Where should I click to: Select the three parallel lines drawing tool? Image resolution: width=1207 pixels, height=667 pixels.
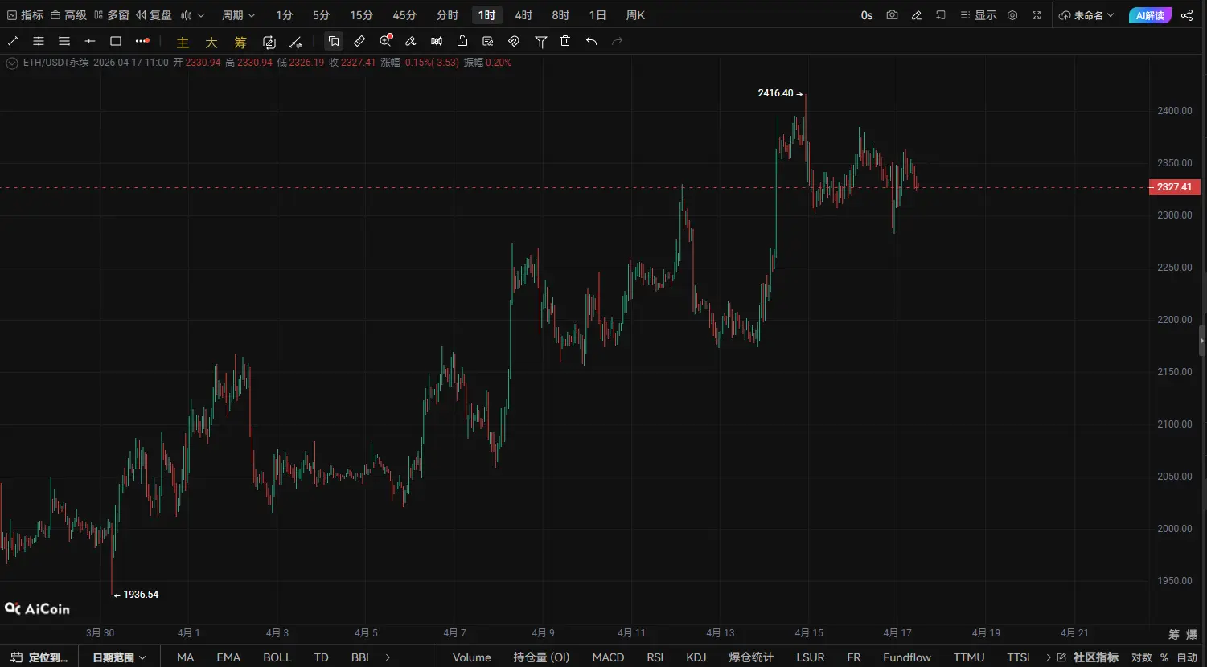(64, 41)
